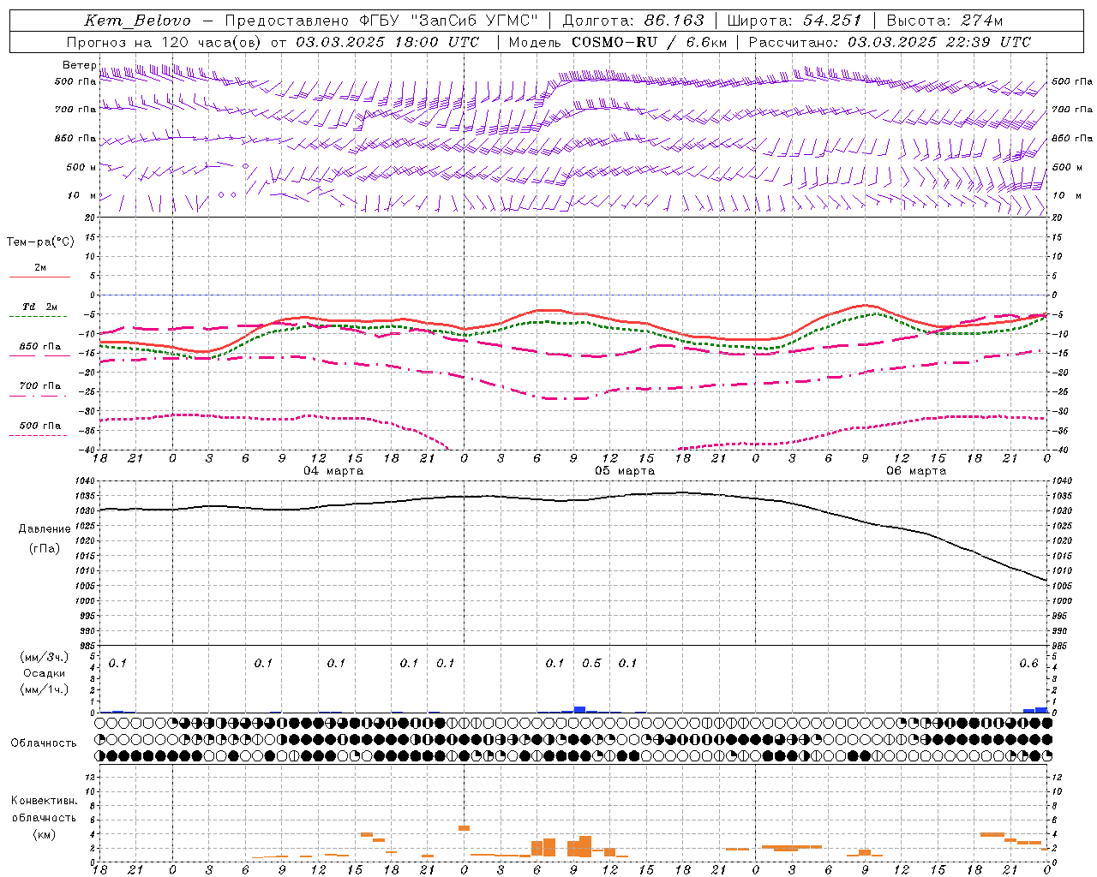The width and height of the screenshot is (1097, 877).
Task: Click the 0.5 precipitation amount value
Action: tap(591, 664)
